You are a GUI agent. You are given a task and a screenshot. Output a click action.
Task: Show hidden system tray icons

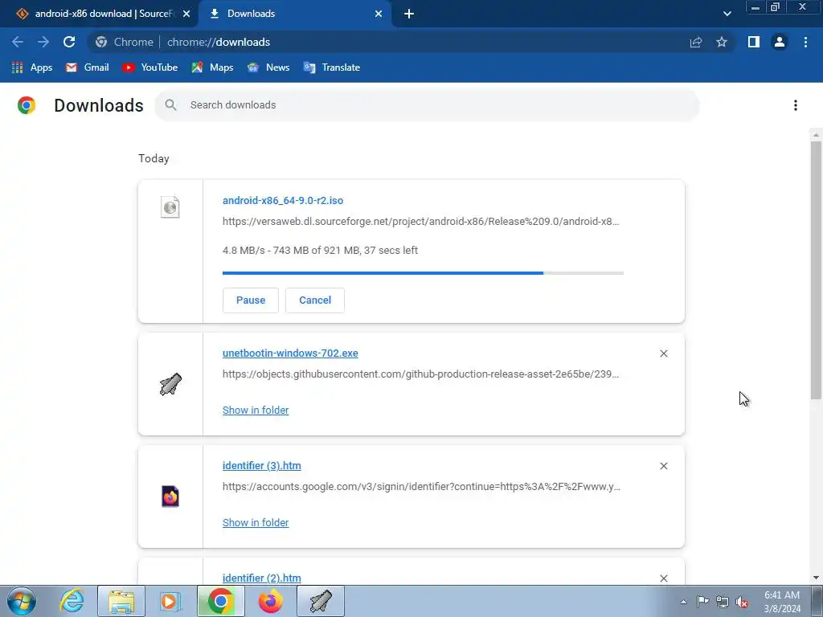click(x=683, y=602)
